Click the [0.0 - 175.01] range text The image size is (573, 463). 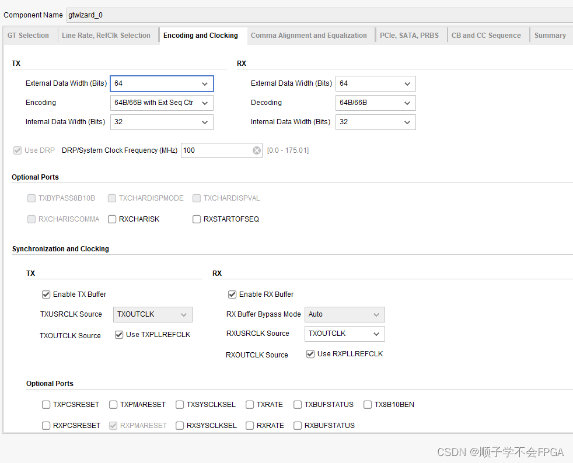pyautogui.click(x=288, y=150)
